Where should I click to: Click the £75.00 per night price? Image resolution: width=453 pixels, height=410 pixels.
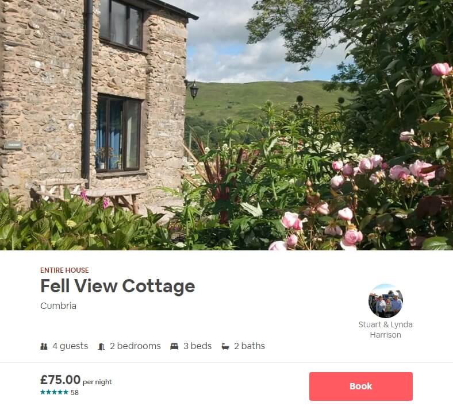point(76,380)
